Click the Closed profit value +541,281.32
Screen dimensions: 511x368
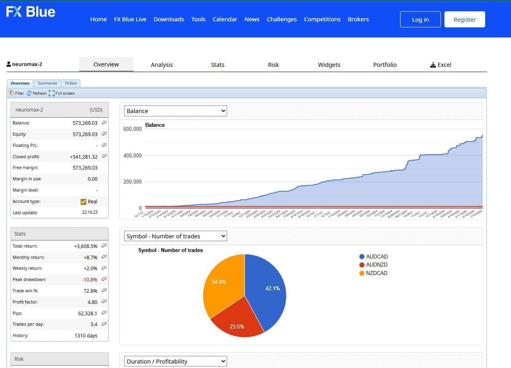[x=83, y=157]
